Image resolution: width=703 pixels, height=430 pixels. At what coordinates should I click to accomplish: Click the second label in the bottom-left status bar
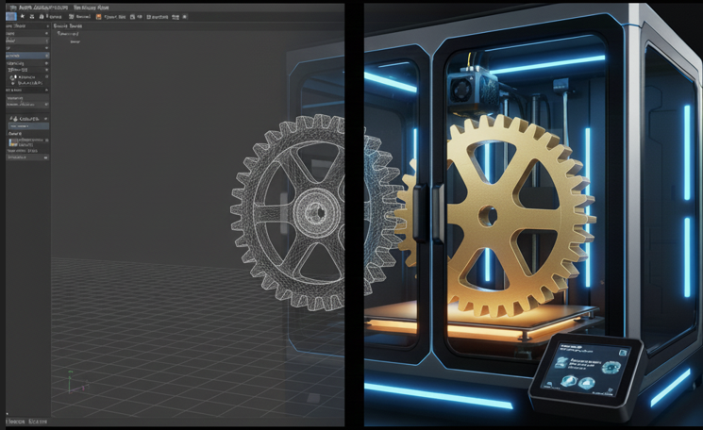coord(38,421)
